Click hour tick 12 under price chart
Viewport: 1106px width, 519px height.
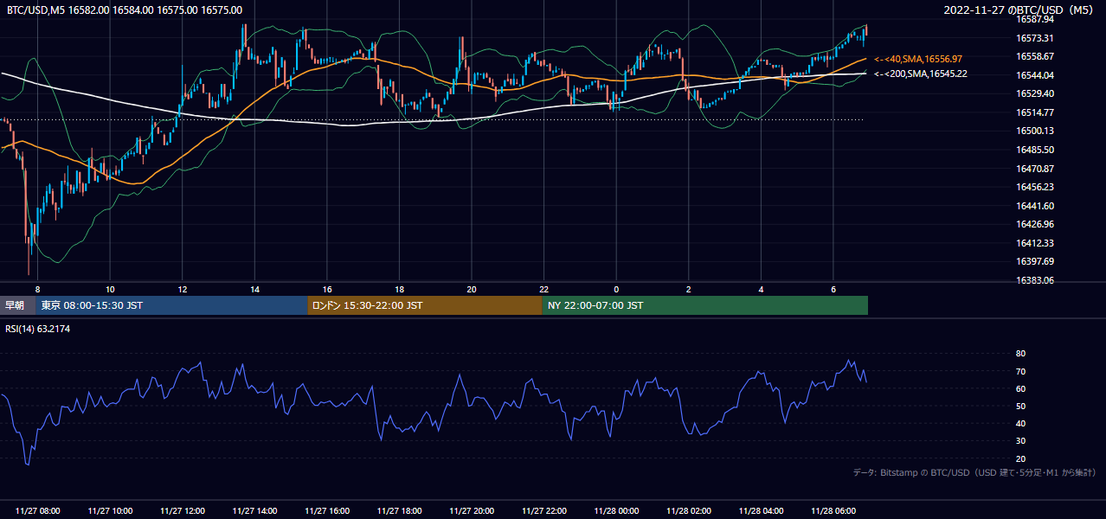183,289
